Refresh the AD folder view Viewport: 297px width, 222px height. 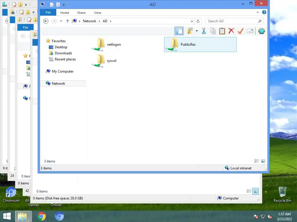(x=198, y=21)
